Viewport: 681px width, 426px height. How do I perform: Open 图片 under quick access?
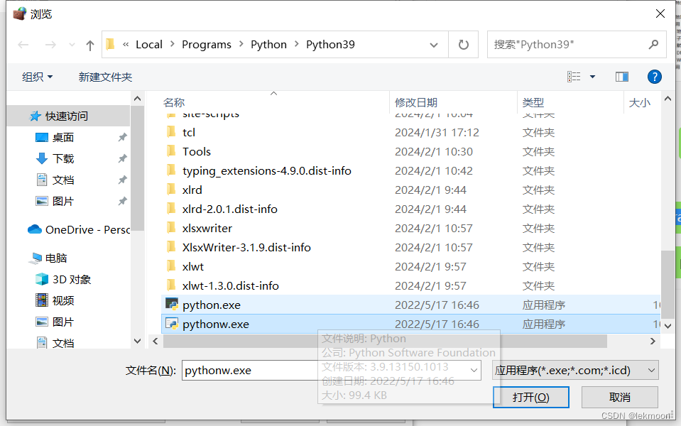click(63, 201)
